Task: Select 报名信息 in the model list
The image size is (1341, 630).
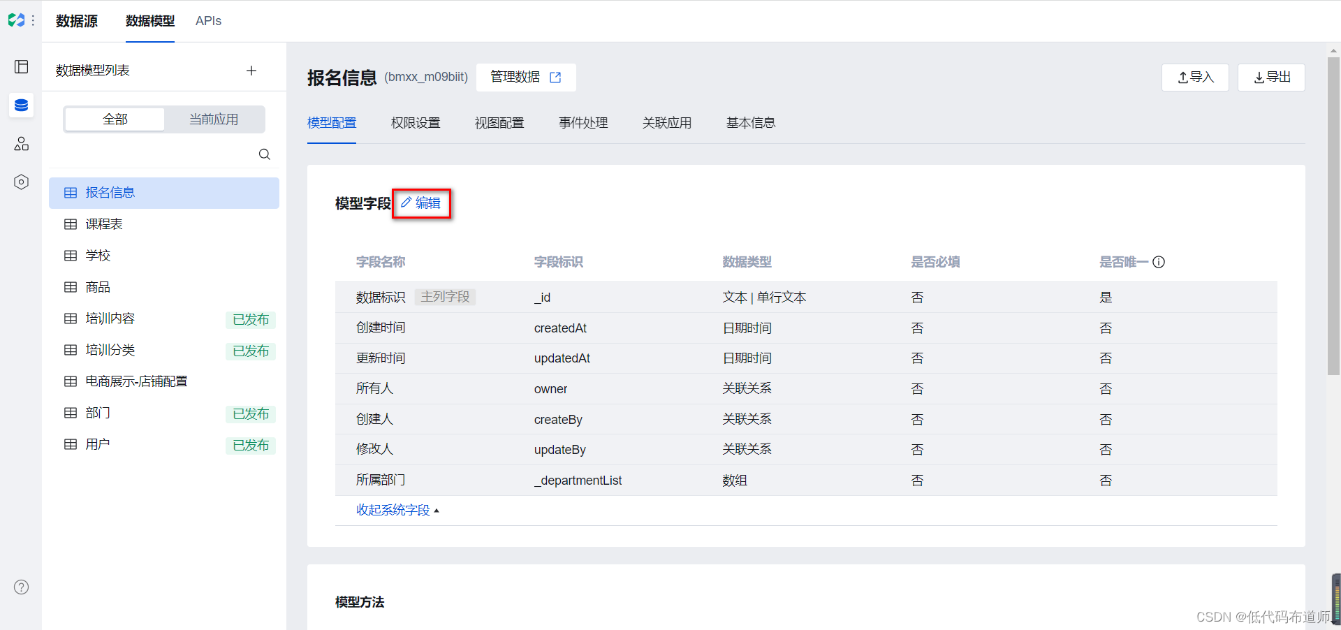Action: [164, 193]
